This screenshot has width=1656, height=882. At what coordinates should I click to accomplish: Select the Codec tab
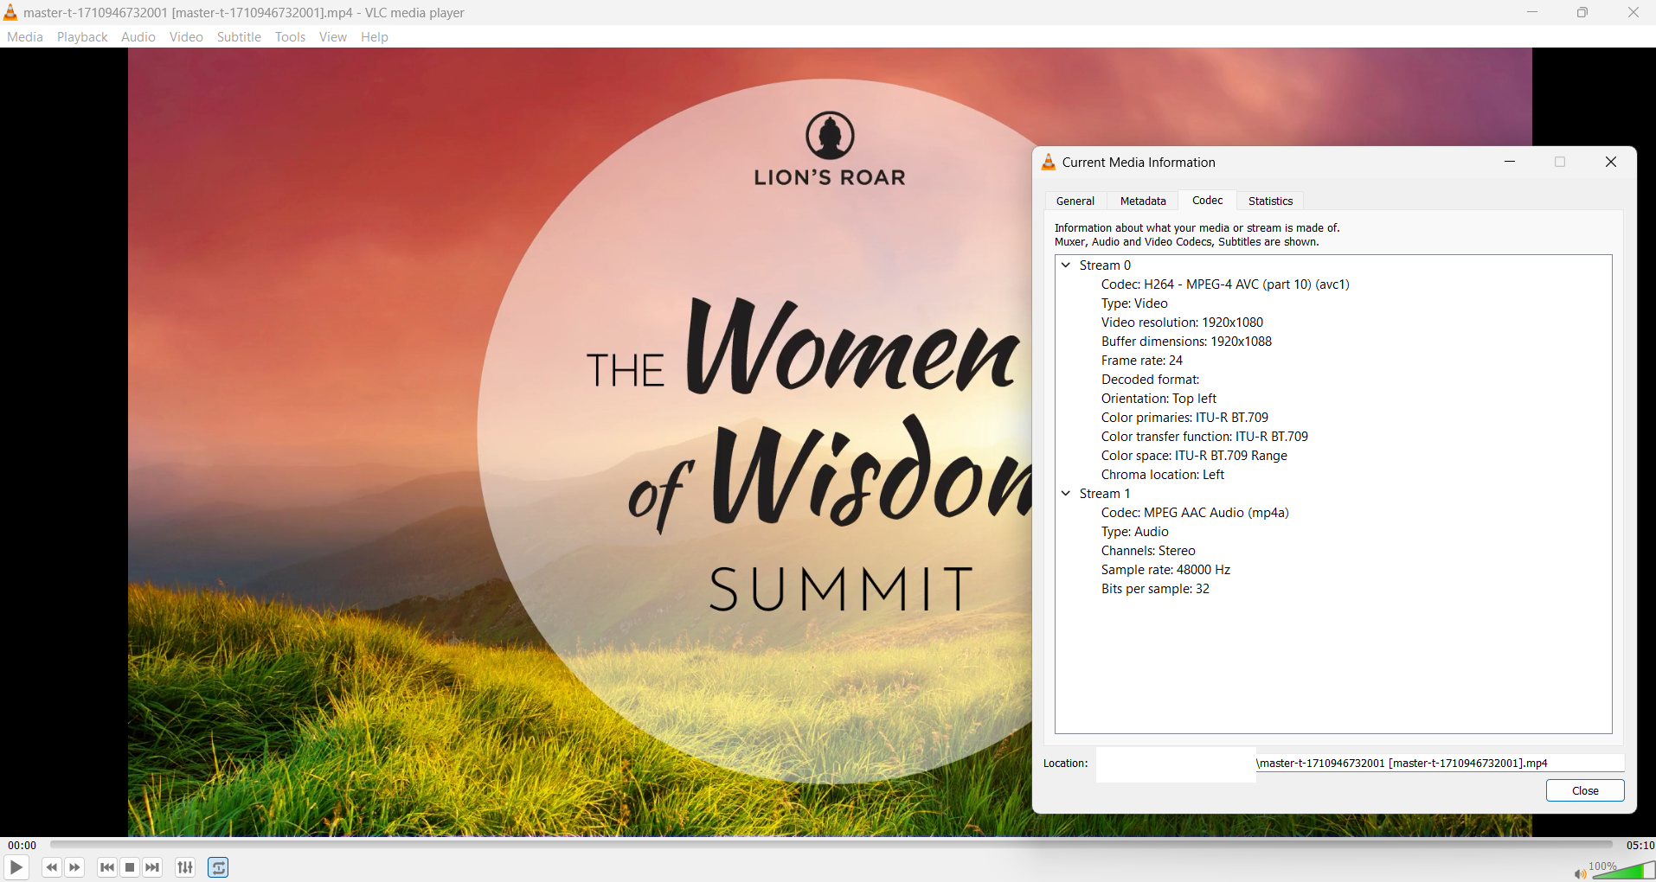coord(1208,200)
